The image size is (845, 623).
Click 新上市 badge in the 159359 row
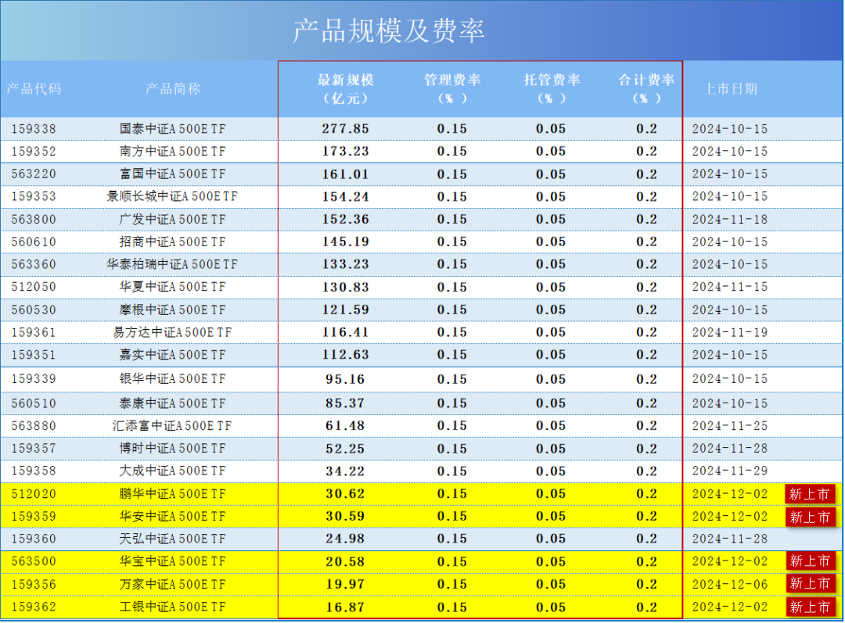(811, 517)
